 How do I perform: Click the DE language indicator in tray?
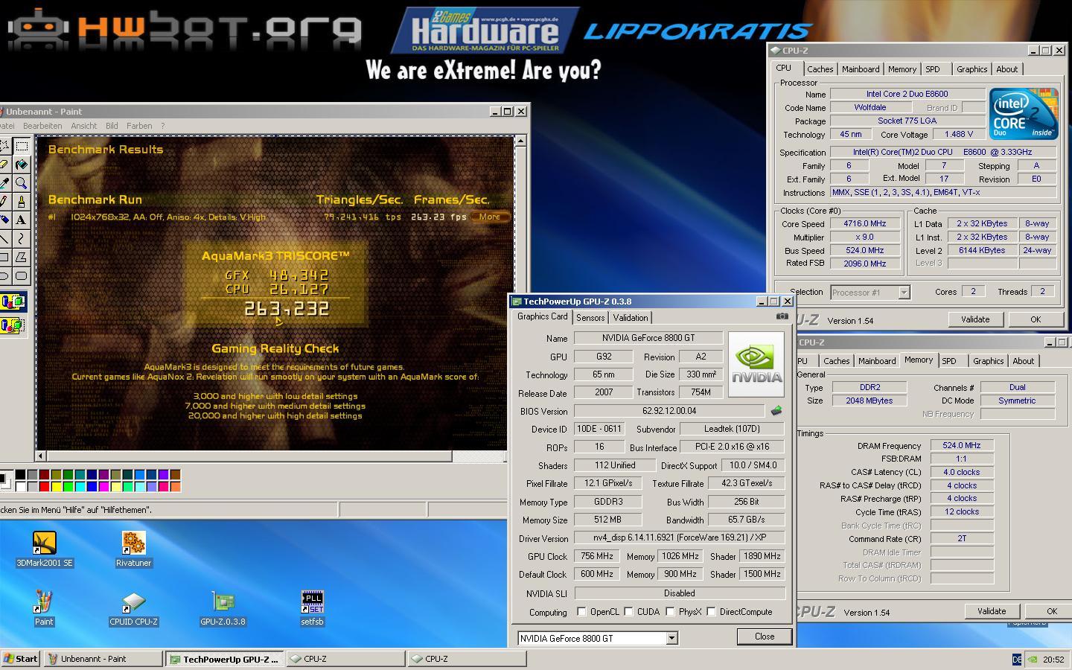1017,660
